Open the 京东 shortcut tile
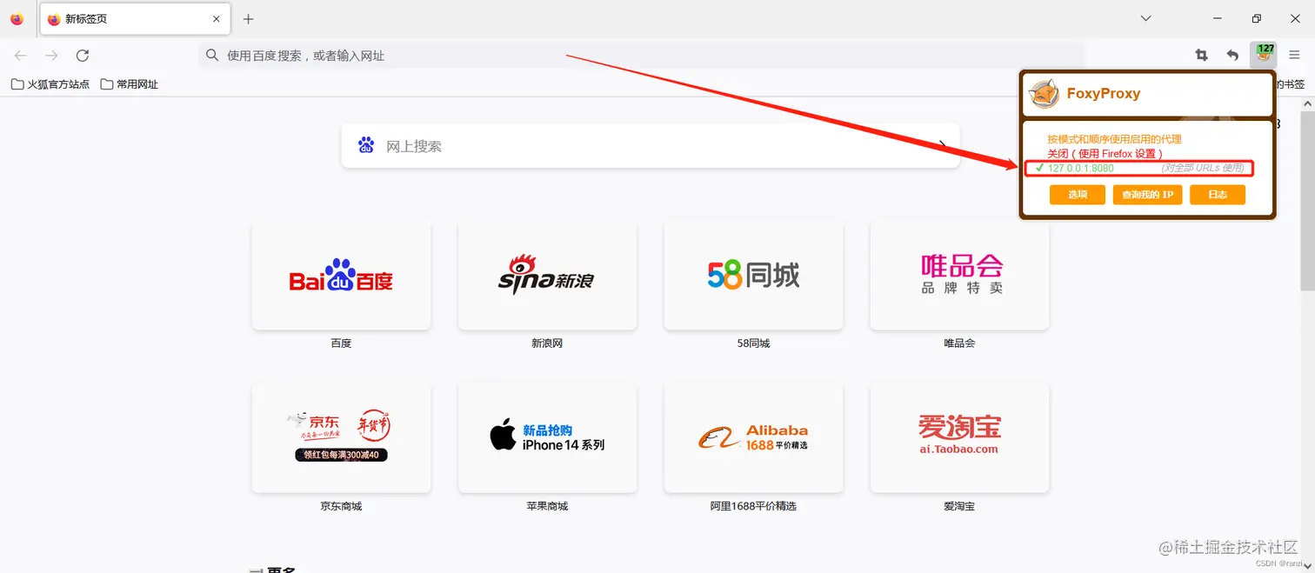 tap(341, 437)
